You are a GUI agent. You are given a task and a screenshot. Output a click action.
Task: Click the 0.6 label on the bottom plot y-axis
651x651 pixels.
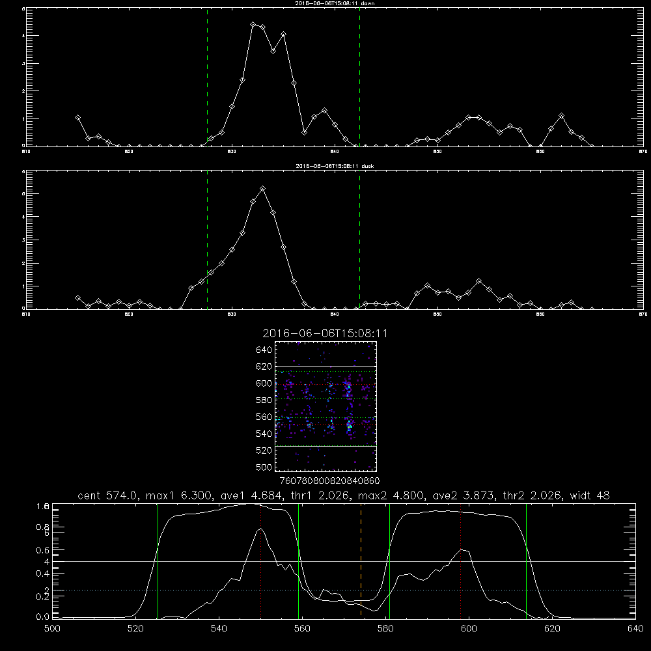[43, 550]
